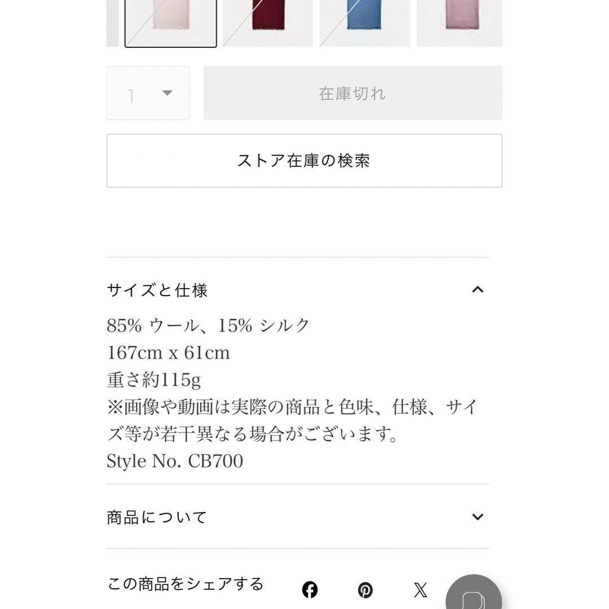
Task: Share product on X icon
Action: click(x=420, y=590)
